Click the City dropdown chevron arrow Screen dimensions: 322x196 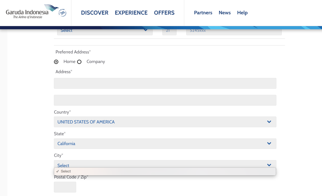tap(269, 165)
